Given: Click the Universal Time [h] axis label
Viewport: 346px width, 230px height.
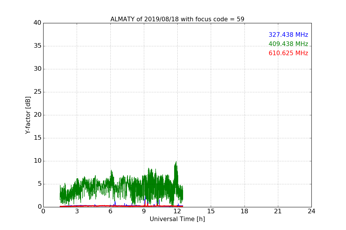Looking at the screenshot, I should (x=177, y=219).
